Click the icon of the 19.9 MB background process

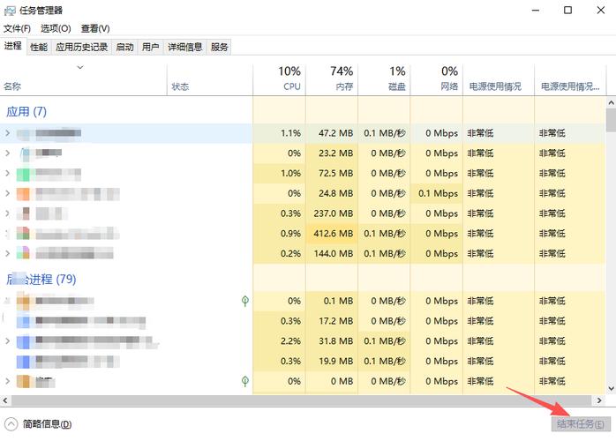(23, 362)
